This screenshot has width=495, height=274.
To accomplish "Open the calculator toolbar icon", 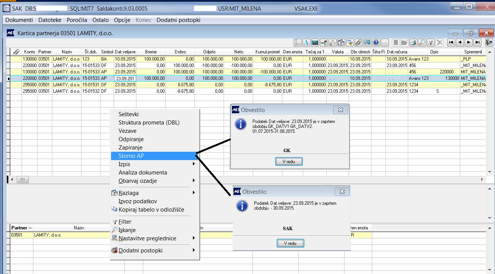I will (315, 42).
